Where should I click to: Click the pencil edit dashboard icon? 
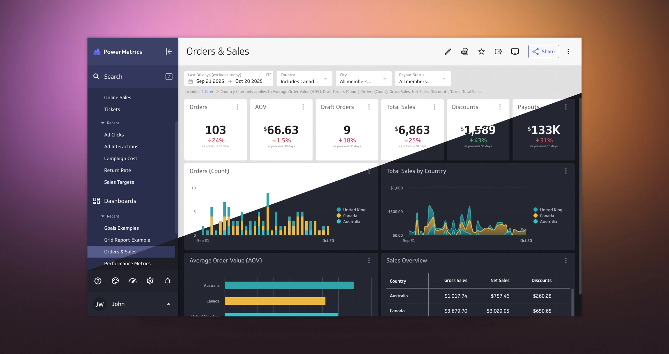(448, 52)
